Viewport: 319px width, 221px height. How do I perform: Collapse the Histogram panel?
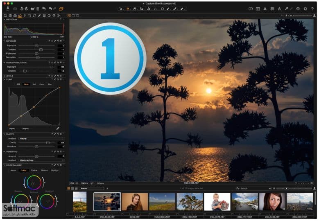point(4,20)
